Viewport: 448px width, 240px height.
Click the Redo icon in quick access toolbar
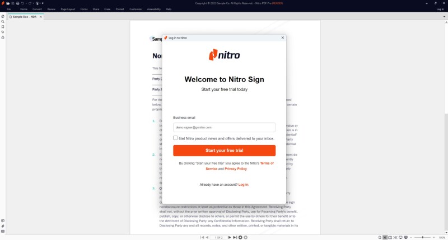coord(30,3)
